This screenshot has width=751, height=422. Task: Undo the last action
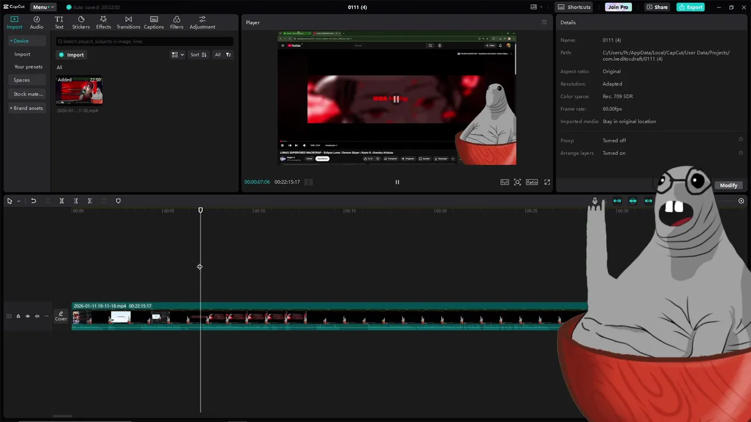(x=33, y=201)
